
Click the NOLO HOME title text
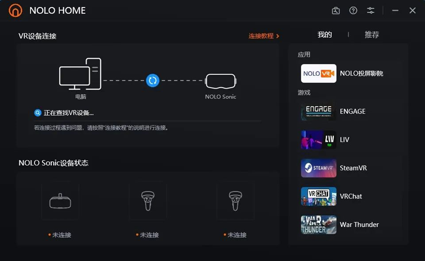(57, 10)
